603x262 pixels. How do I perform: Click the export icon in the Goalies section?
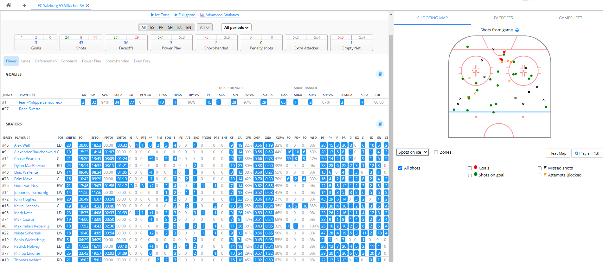[x=380, y=74]
